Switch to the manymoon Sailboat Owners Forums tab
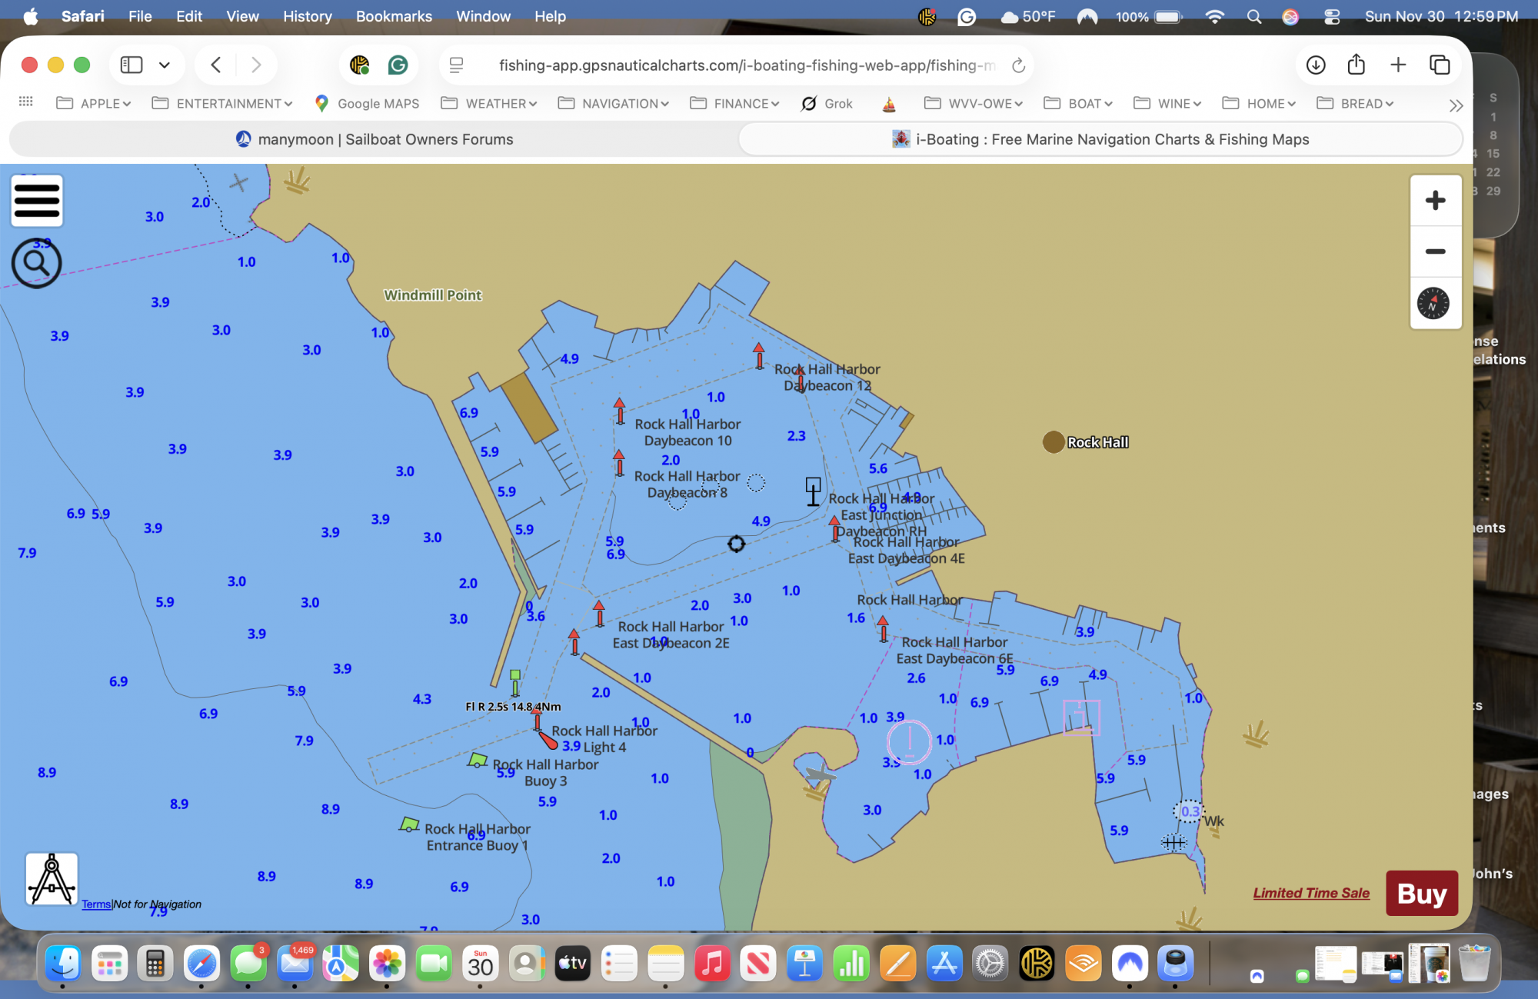 pyautogui.click(x=375, y=139)
